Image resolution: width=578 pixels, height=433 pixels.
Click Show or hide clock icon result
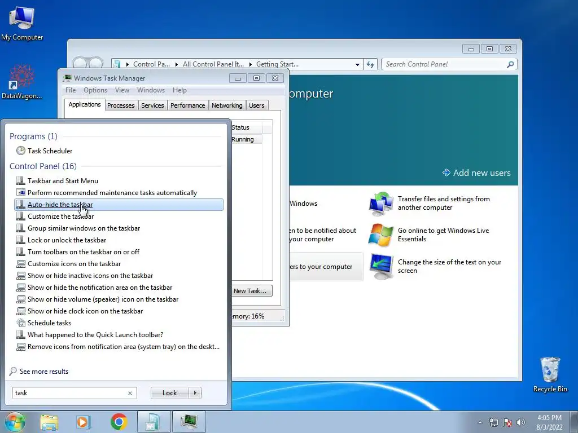pos(119,311)
